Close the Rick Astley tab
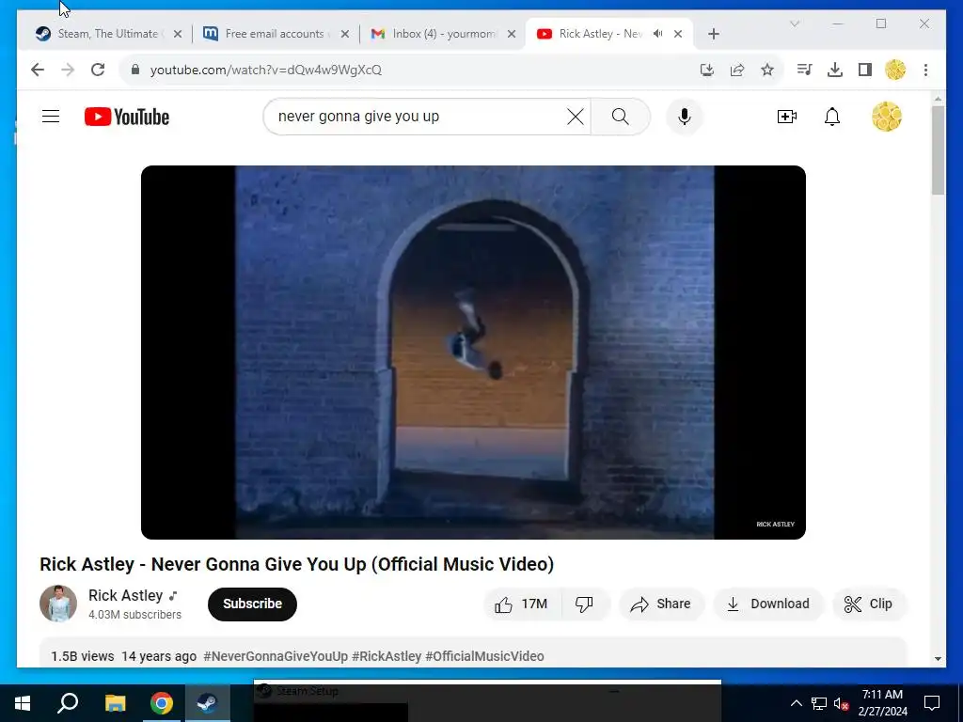 point(678,35)
